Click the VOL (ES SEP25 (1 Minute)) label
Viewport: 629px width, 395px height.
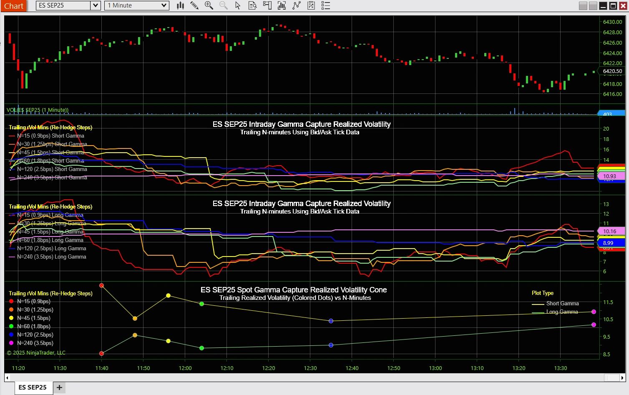click(x=38, y=110)
